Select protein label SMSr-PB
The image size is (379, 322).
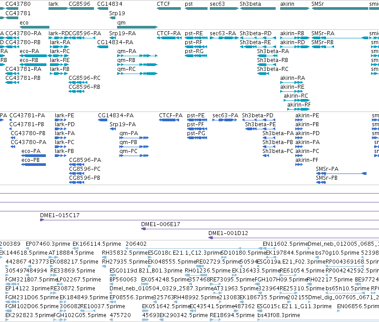327,178
